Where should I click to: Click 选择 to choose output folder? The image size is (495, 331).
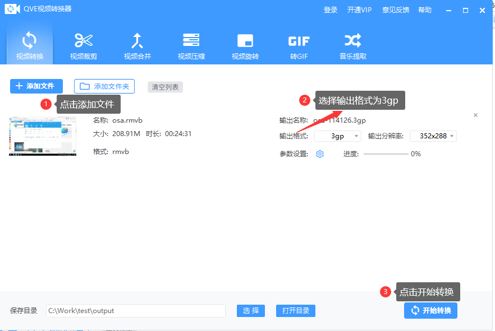(251, 311)
